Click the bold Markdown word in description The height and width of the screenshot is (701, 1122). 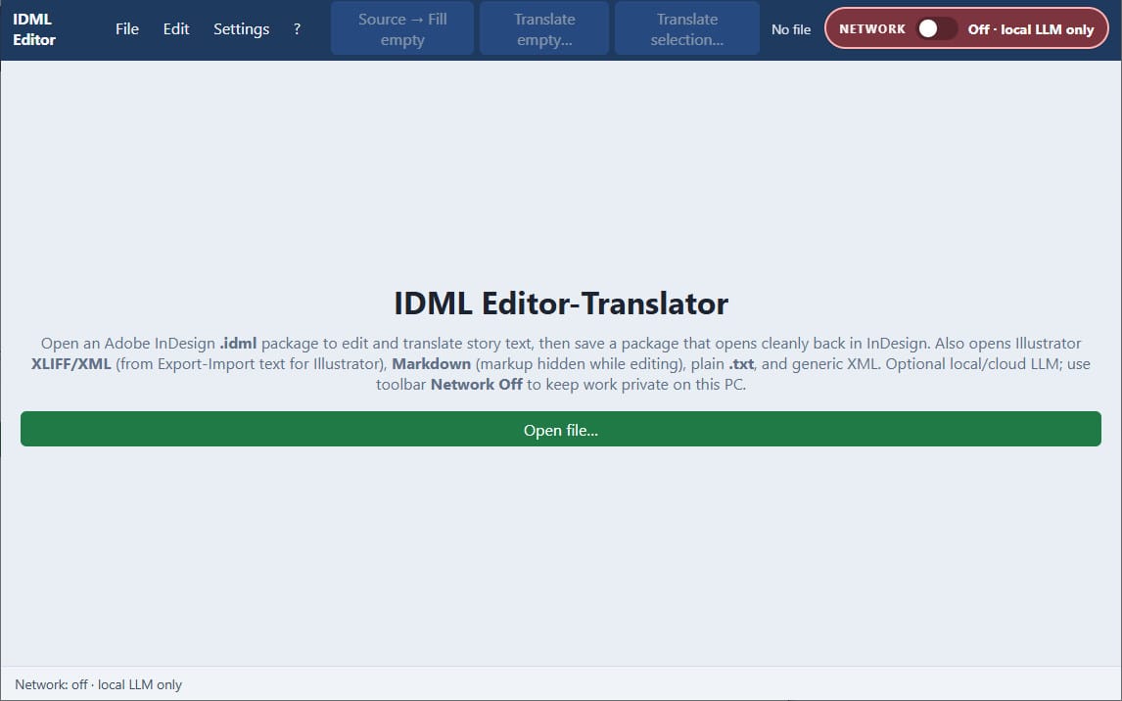click(432, 364)
